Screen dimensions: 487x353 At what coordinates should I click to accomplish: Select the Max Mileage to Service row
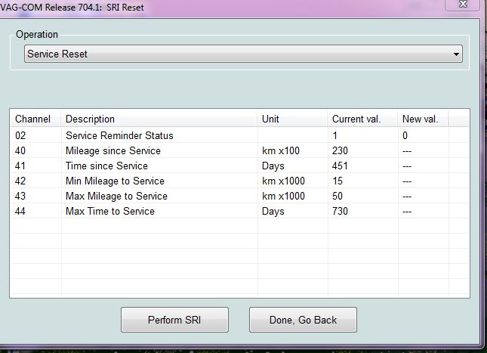116,197
